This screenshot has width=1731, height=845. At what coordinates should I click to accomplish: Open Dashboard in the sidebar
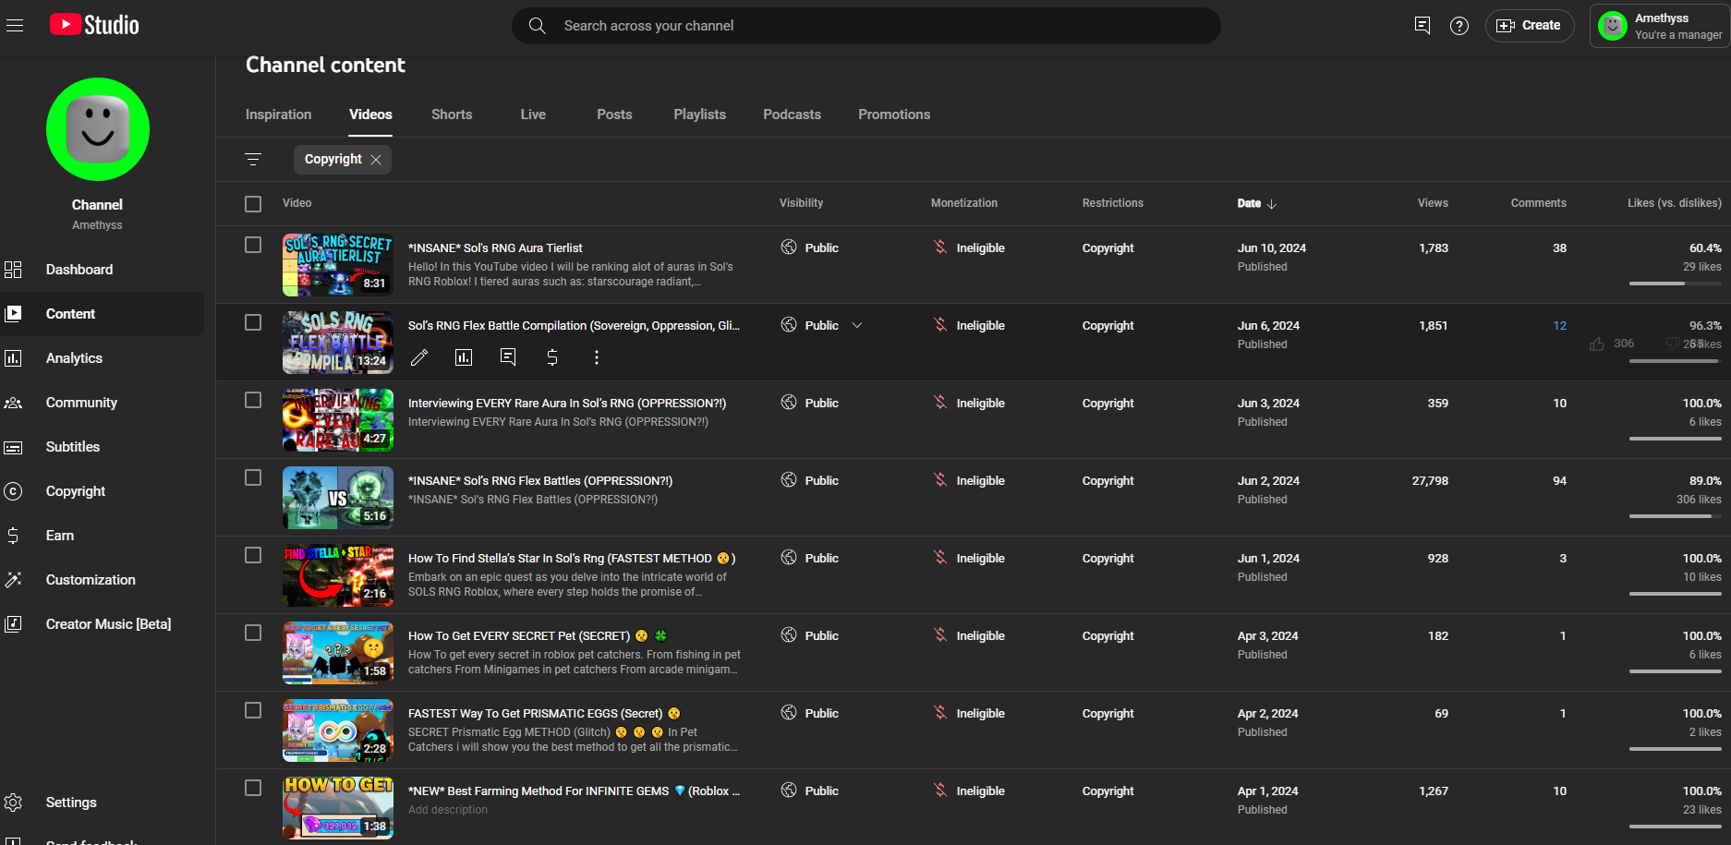click(x=102, y=270)
